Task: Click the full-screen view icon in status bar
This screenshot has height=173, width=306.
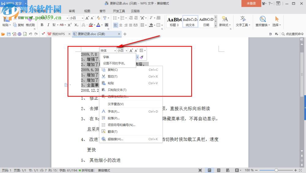Action: (200, 170)
